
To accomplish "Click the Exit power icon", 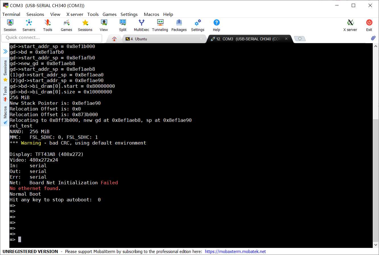I will (369, 25).
